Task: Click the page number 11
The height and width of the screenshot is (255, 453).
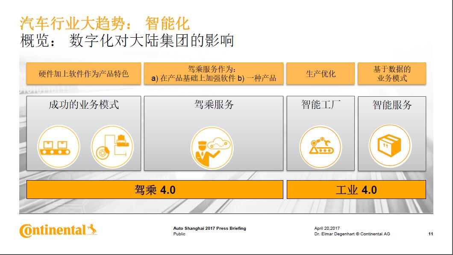Action: (x=430, y=234)
